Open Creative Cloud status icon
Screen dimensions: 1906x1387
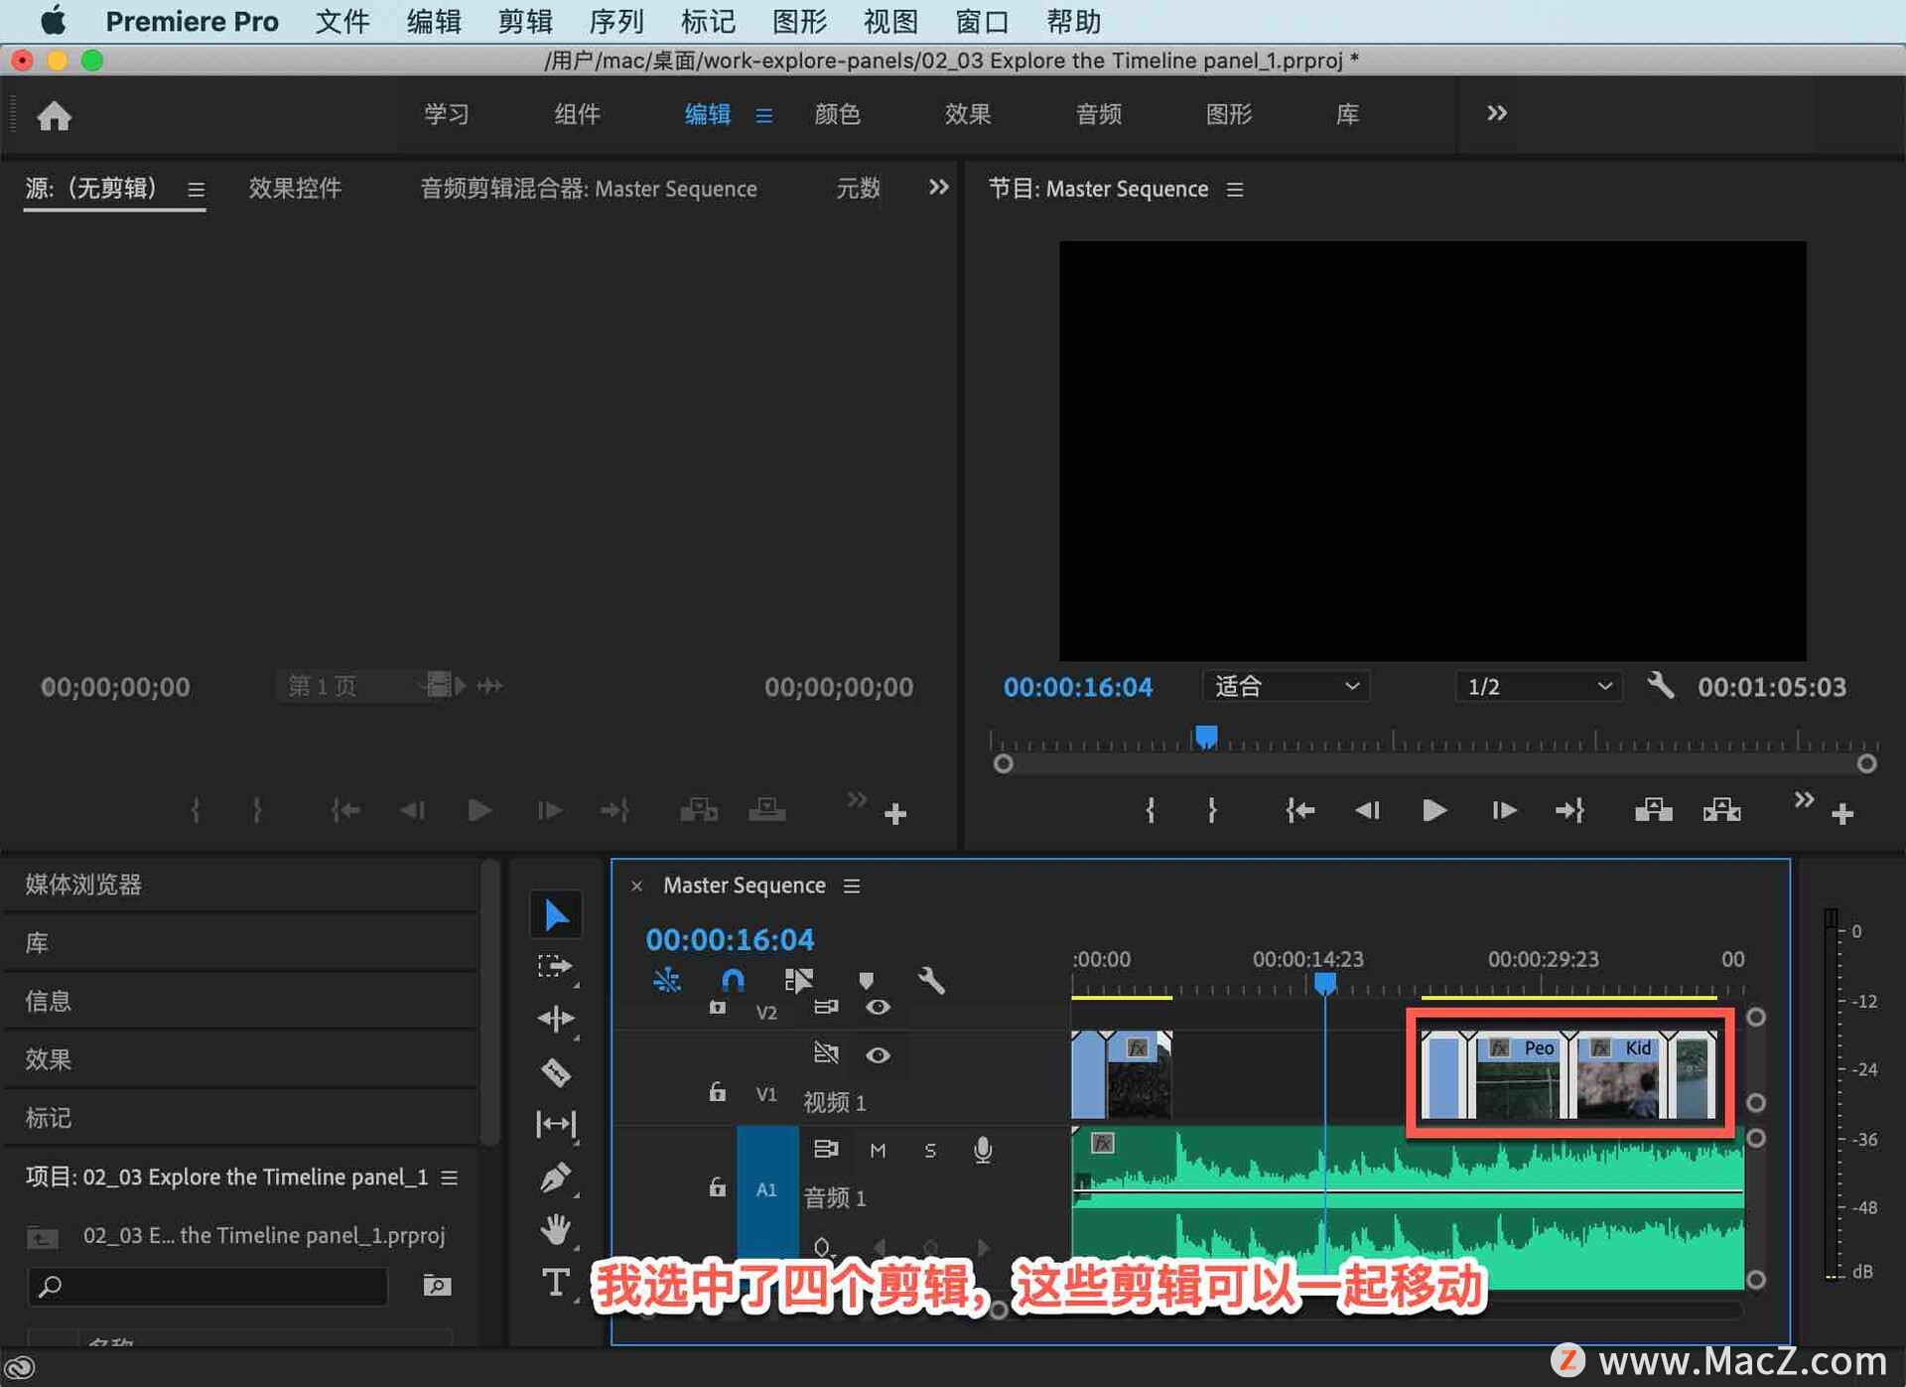(x=20, y=1368)
